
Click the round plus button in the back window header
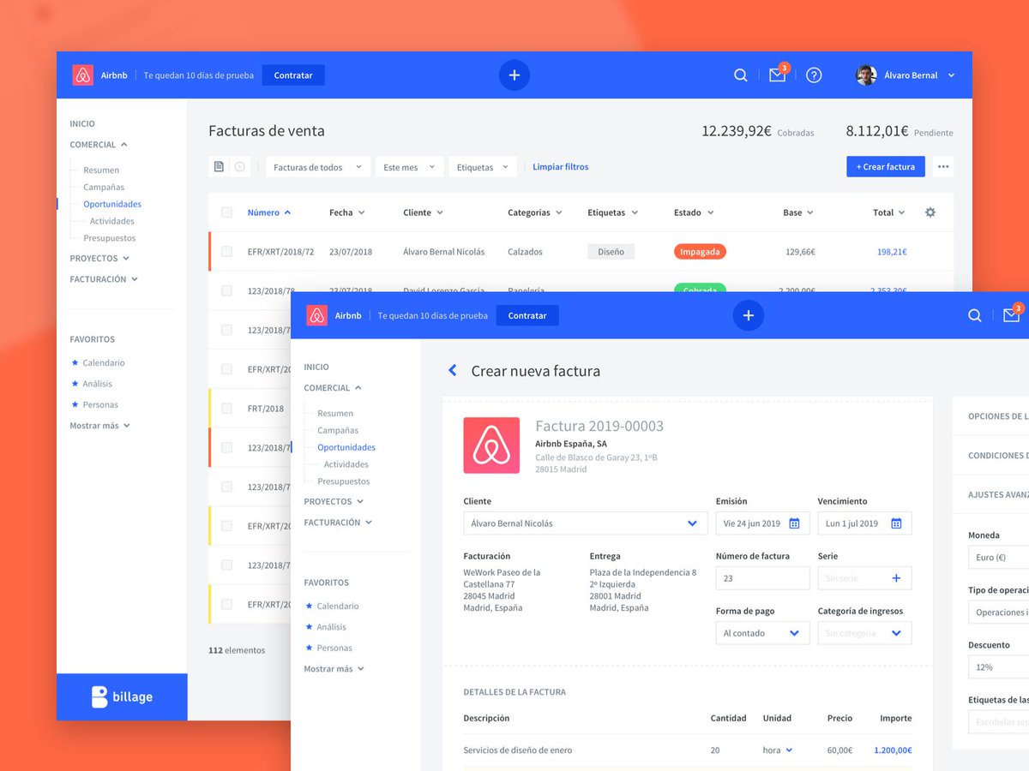(x=514, y=75)
